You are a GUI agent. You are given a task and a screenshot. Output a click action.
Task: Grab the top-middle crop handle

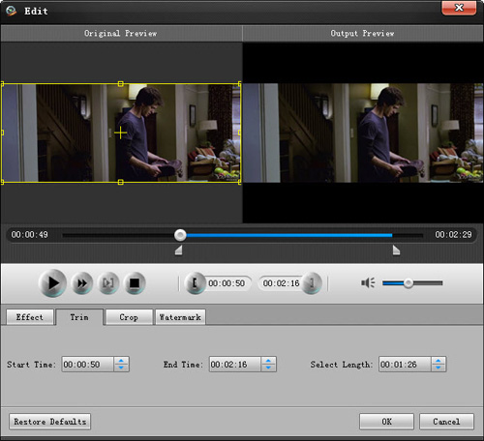[x=121, y=84]
